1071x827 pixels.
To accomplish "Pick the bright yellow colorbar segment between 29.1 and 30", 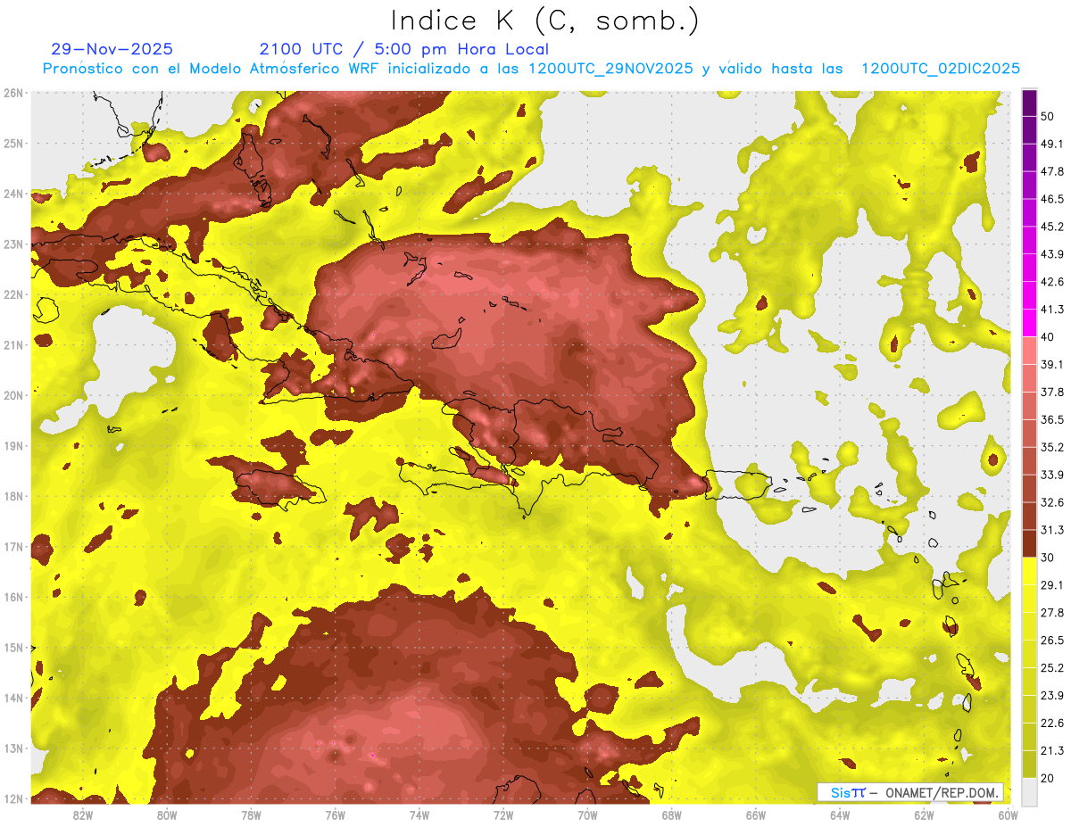I will [x=1029, y=571].
